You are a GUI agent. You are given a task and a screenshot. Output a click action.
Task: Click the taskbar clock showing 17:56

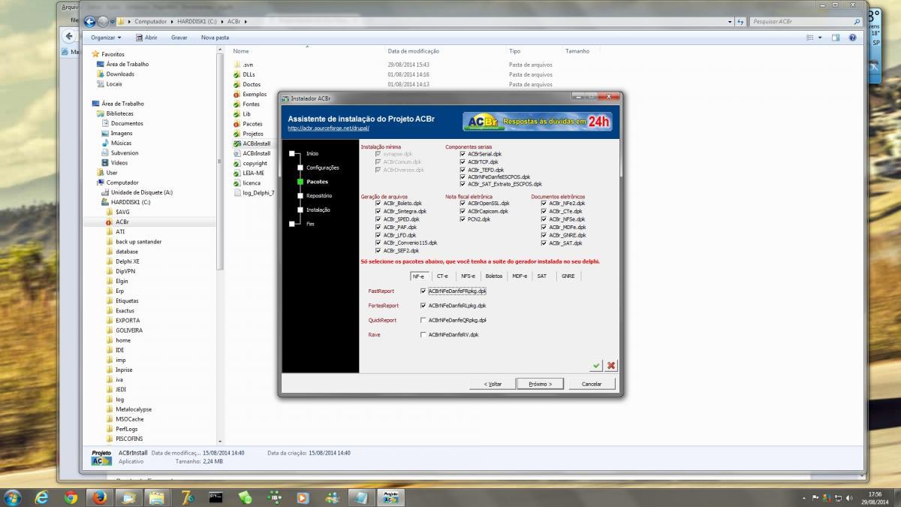tap(875, 498)
